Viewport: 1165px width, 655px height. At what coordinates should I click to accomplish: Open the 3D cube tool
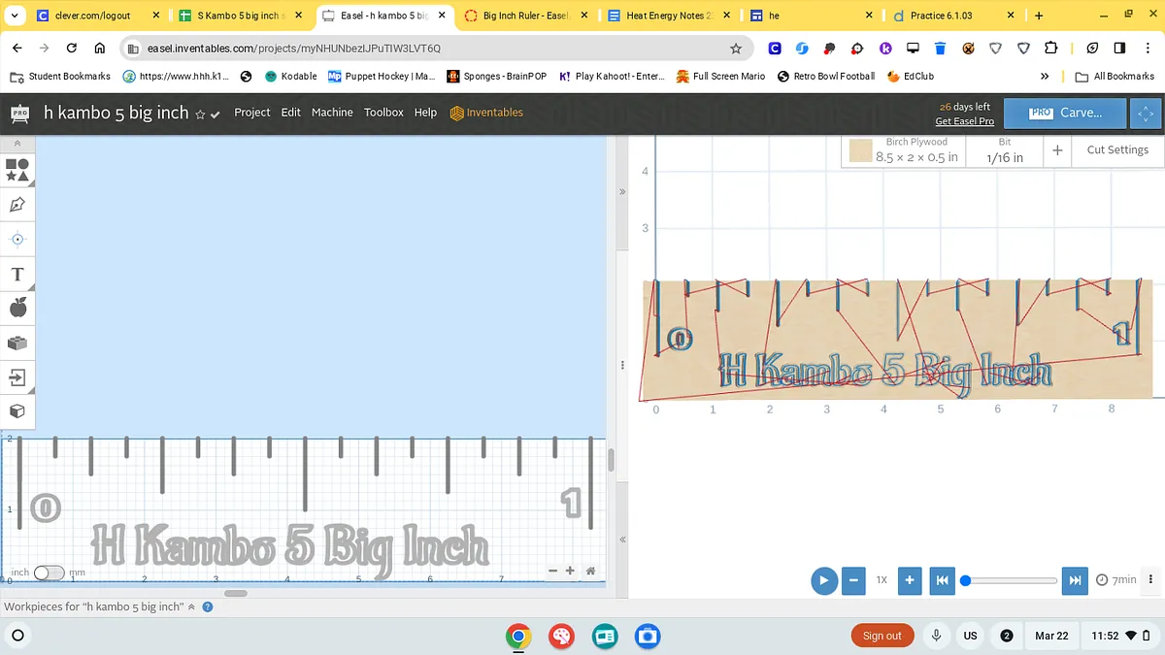[17, 411]
